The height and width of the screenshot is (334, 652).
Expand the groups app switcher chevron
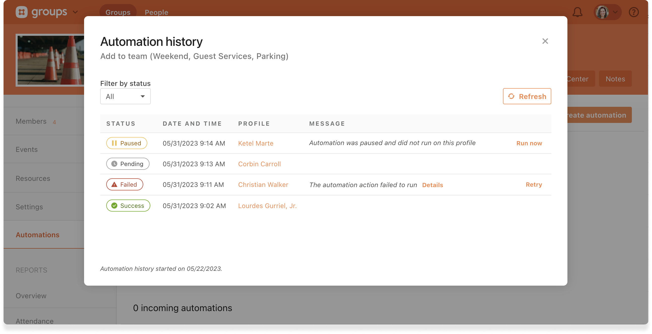pyautogui.click(x=76, y=12)
